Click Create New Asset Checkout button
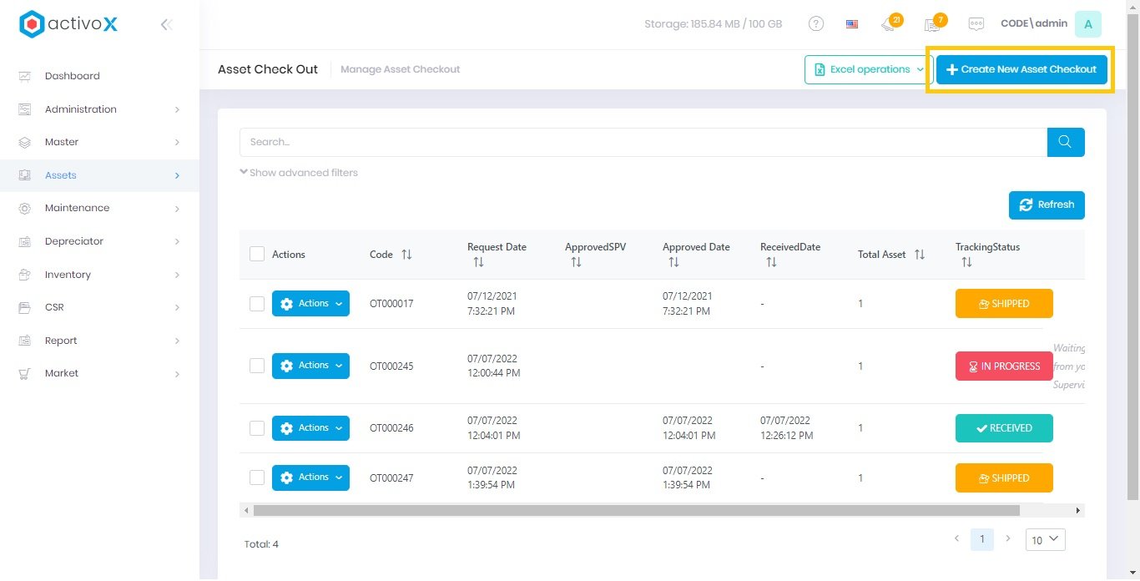Viewport: 1140px width, 581px height. [1021, 69]
